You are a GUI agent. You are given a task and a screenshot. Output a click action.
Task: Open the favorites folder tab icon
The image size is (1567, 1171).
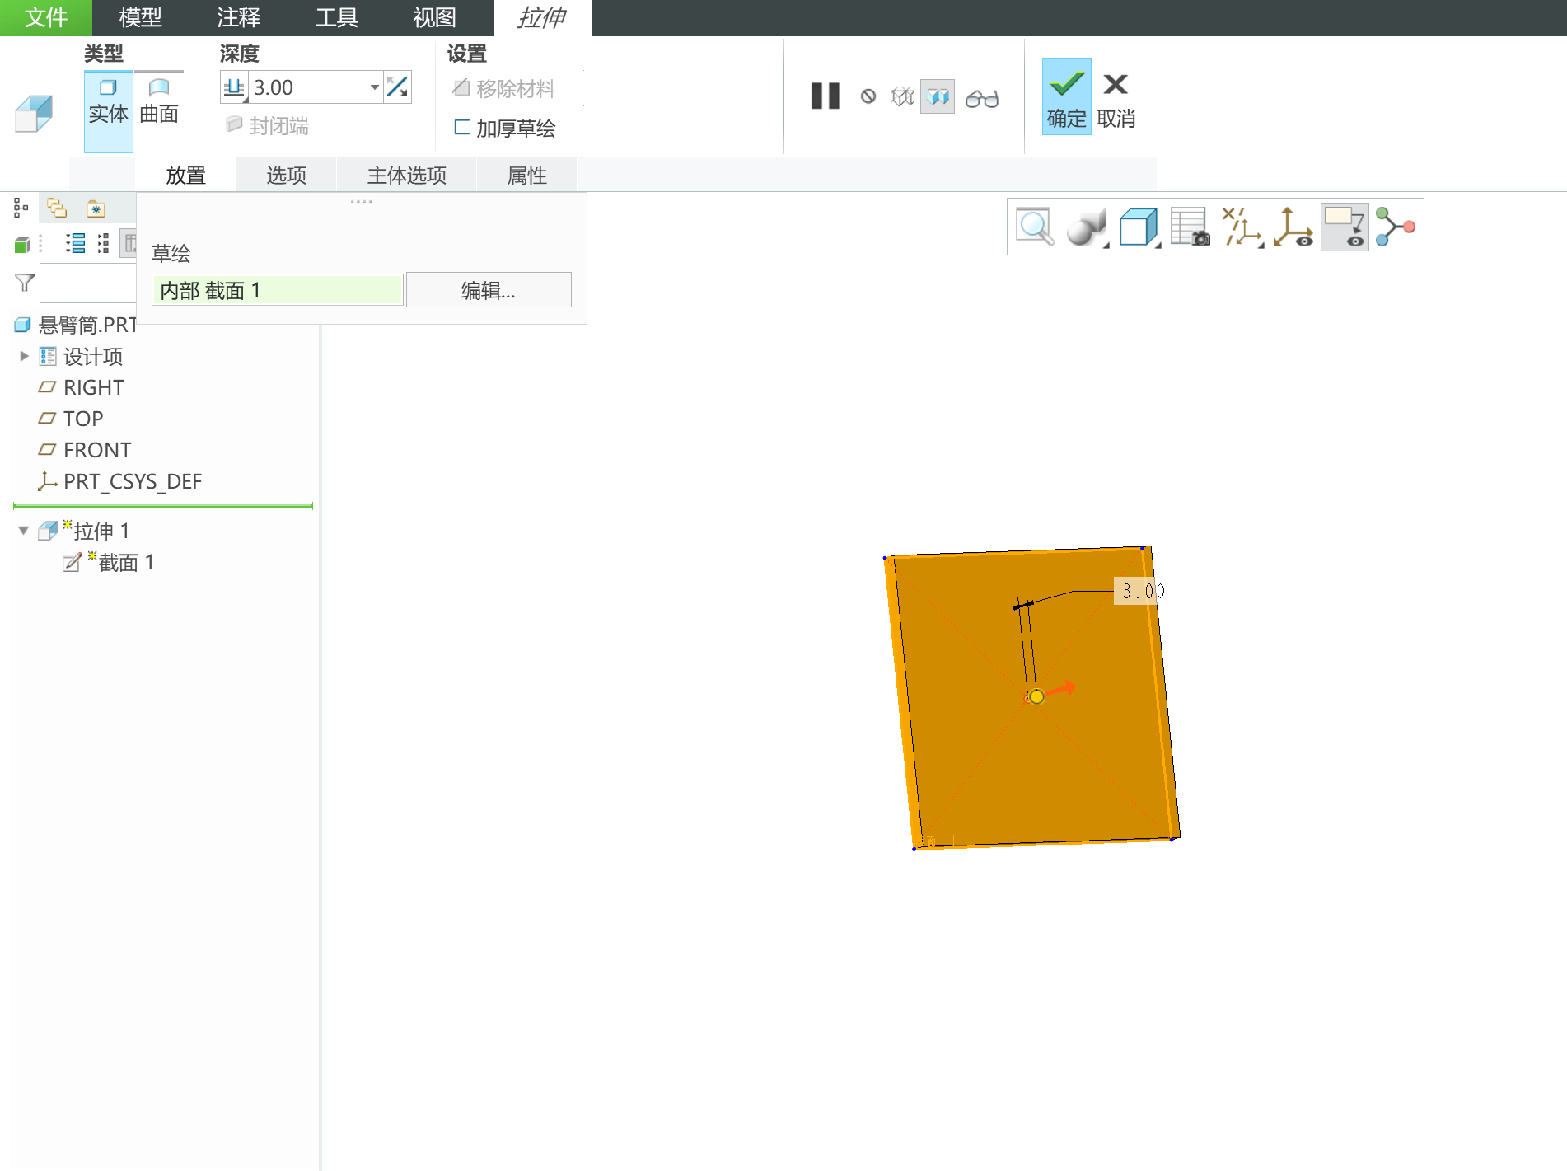[96, 208]
